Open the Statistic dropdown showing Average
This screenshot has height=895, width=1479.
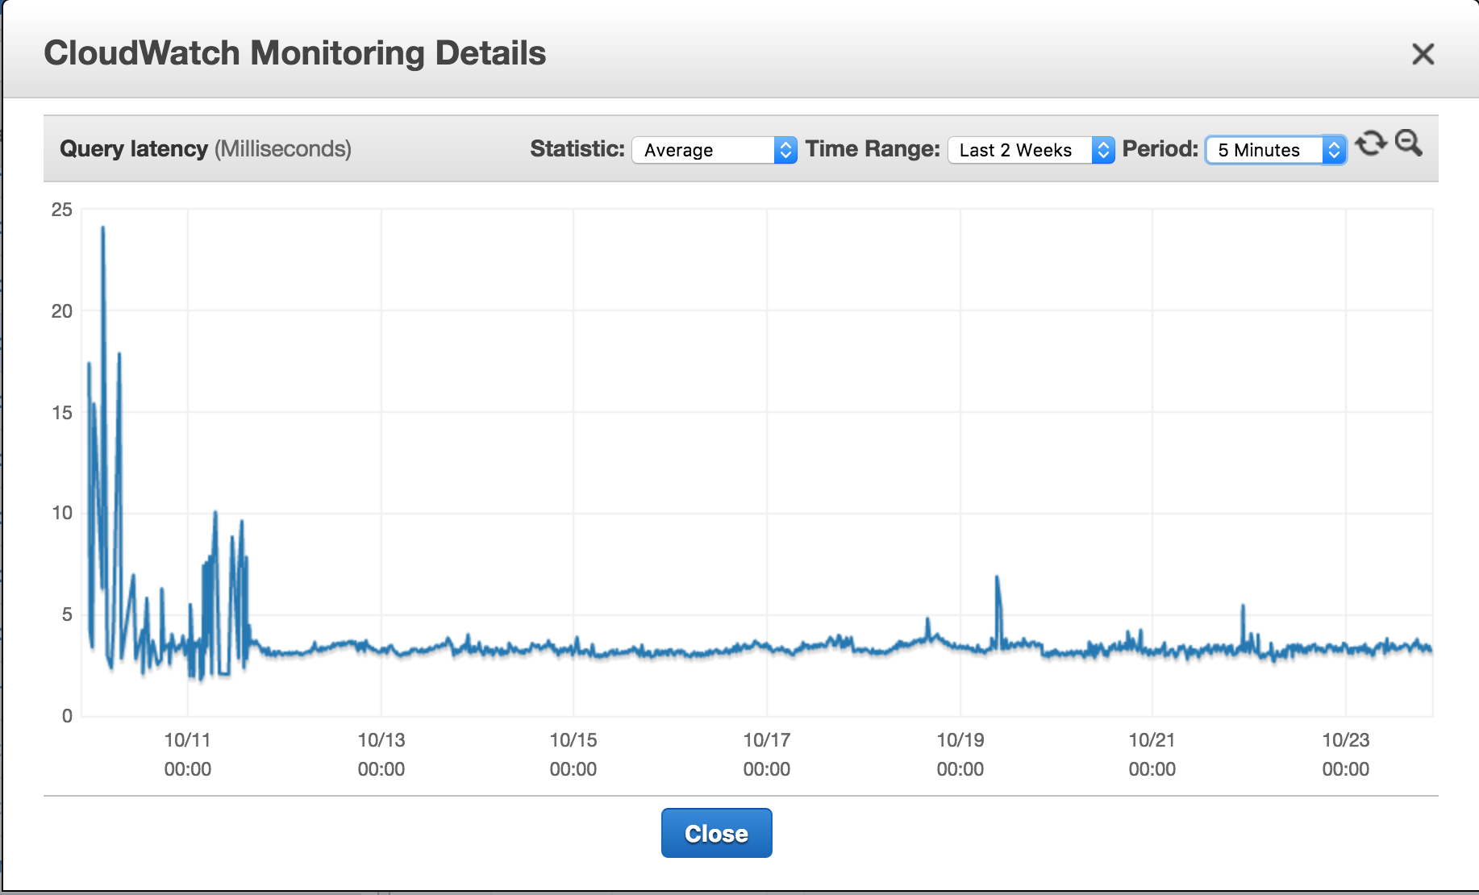(x=715, y=150)
